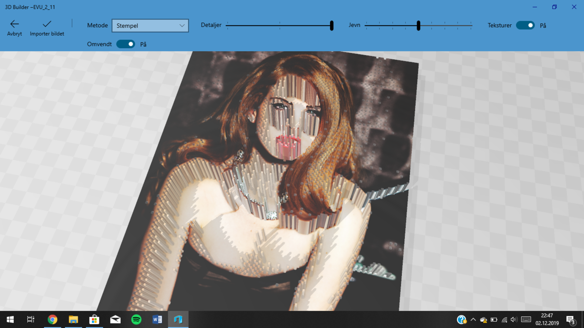The height and width of the screenshot is (328, 584).
Task: Open Microsoft Store from the taskbar
Action: (x=94, y=319)
